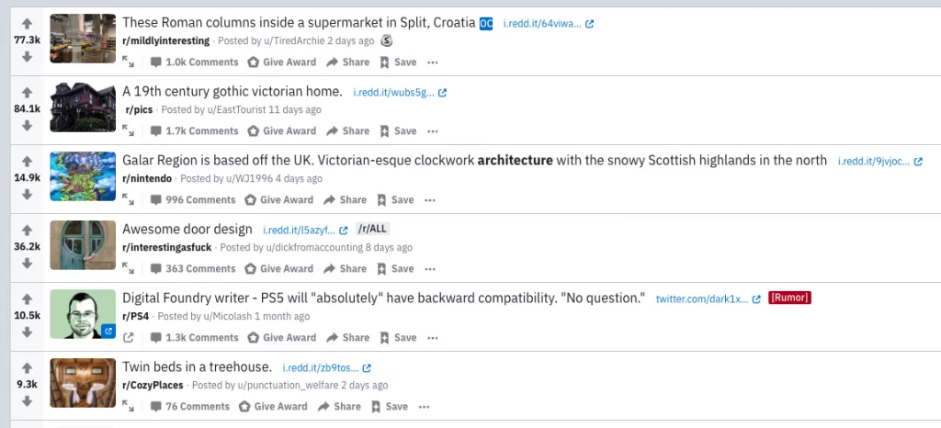The height and width of the screenshot is (428, 941).
Task: Expand the gothic victorian home image preview
Action: tap(129, 131)
